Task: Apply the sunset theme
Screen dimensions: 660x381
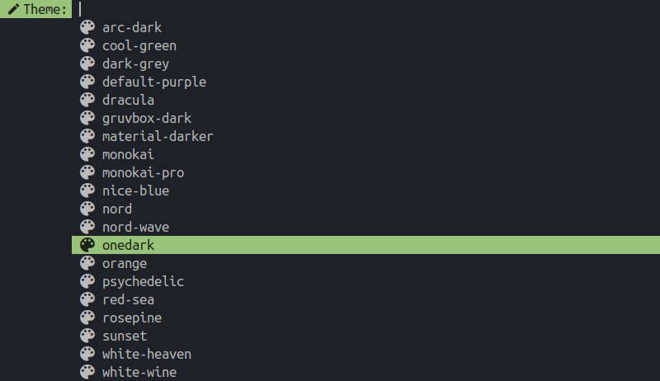Action: [x=365, y=336]
